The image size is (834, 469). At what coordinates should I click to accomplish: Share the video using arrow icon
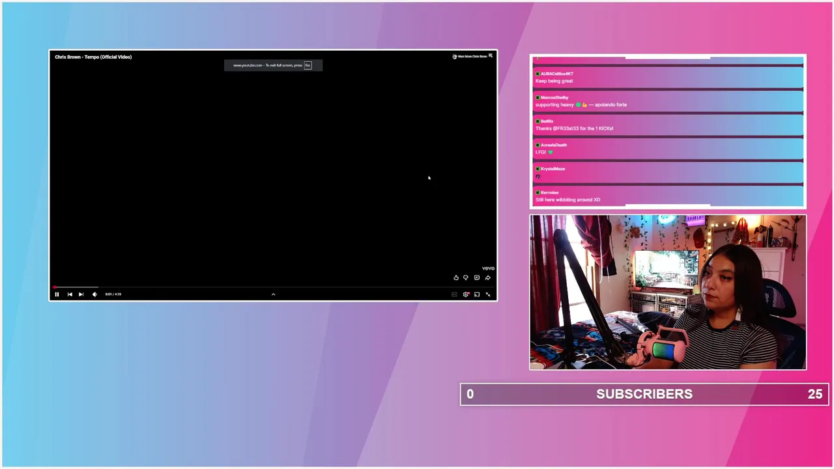(488, 278)
